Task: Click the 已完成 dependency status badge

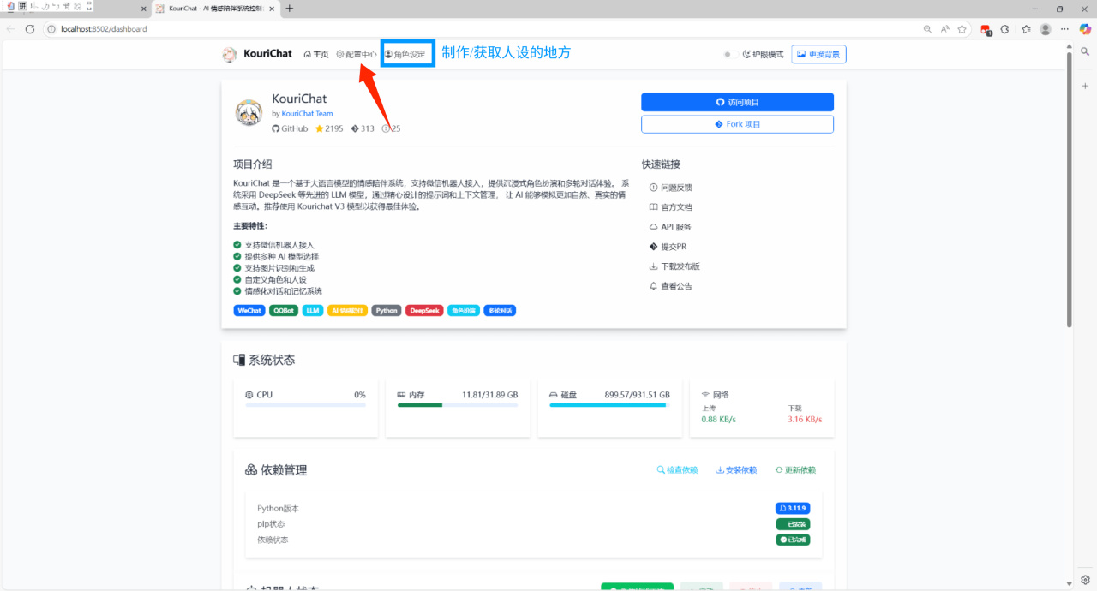Action: 793,540
